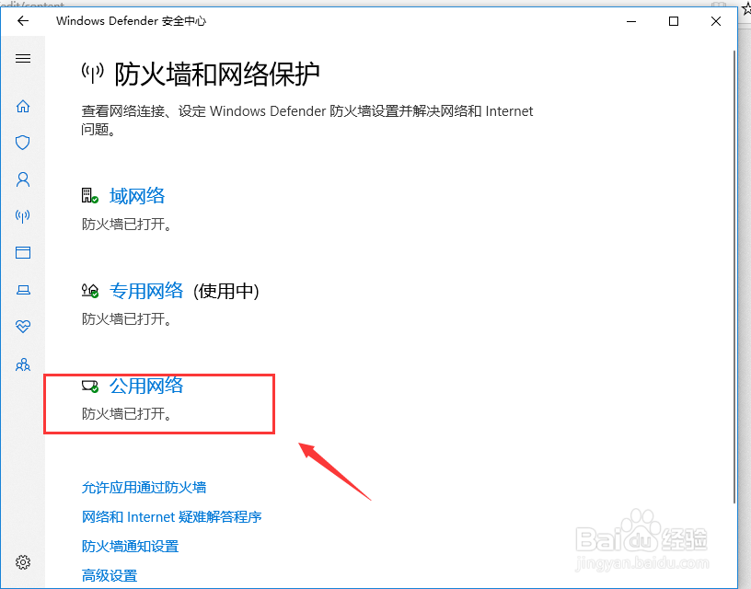This screenshot has width=751, height=589.
Task: Open 高级设置 link
Action: 110,575
